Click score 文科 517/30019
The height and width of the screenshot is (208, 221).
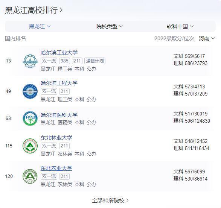coord(191,114)
